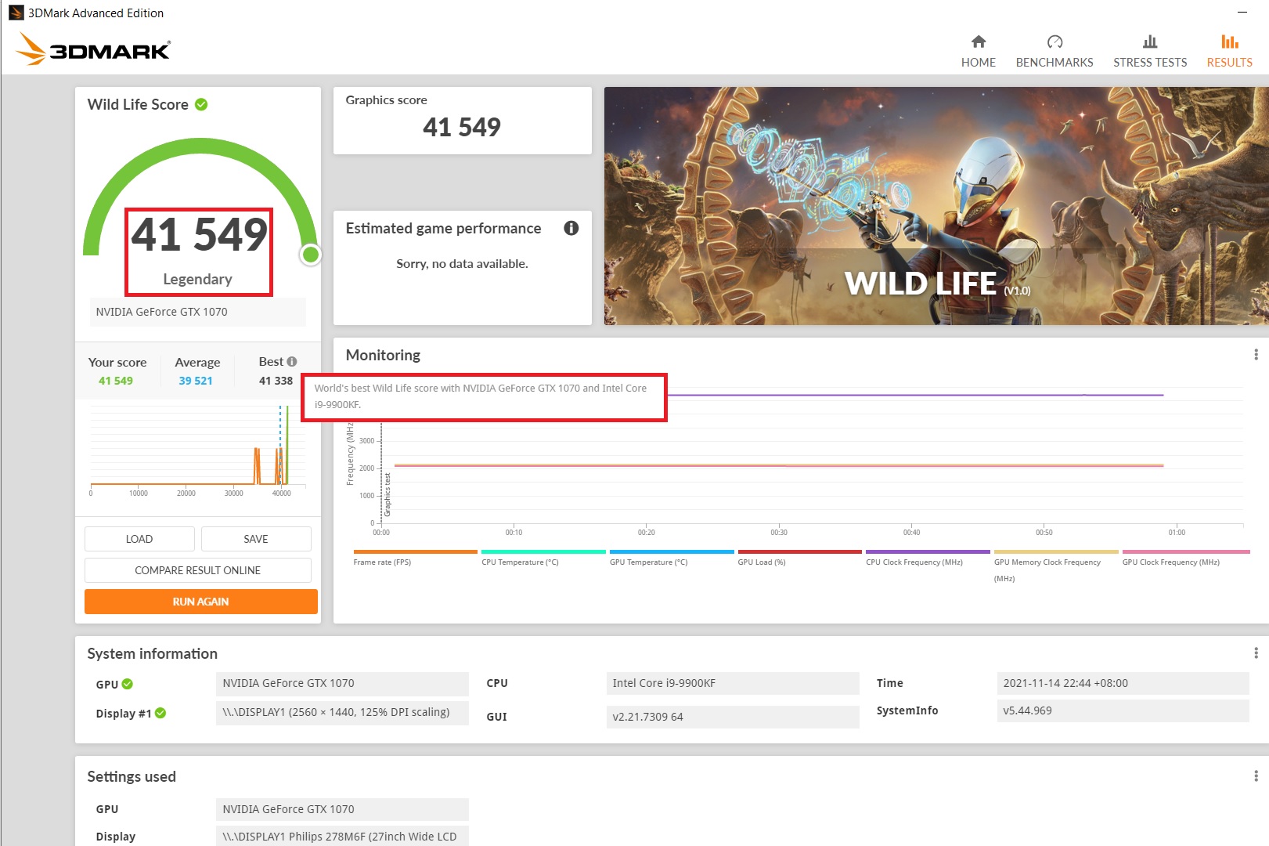The height and width of the screenshot is (846, 1269).
Task: Go to the HOME tab
Action: pos(979,51)
